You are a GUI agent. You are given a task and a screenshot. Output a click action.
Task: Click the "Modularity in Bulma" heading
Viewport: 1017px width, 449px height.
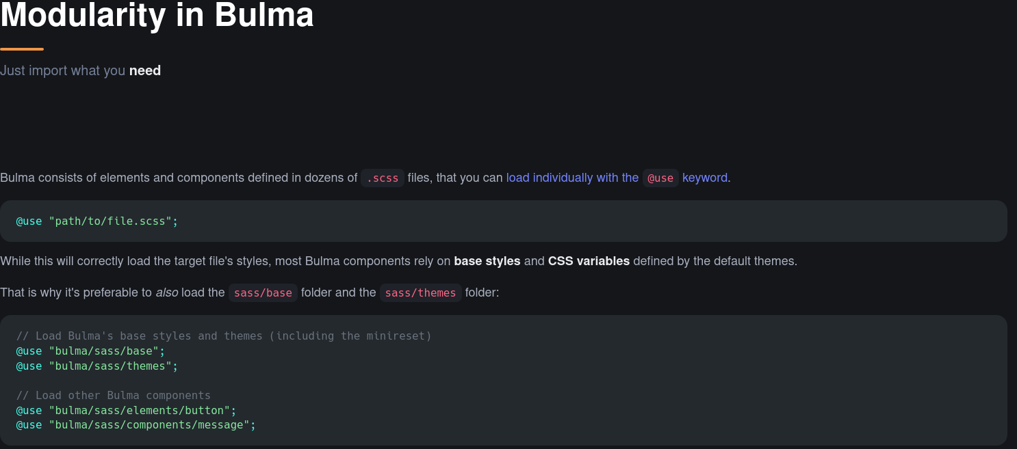point(157,15)
